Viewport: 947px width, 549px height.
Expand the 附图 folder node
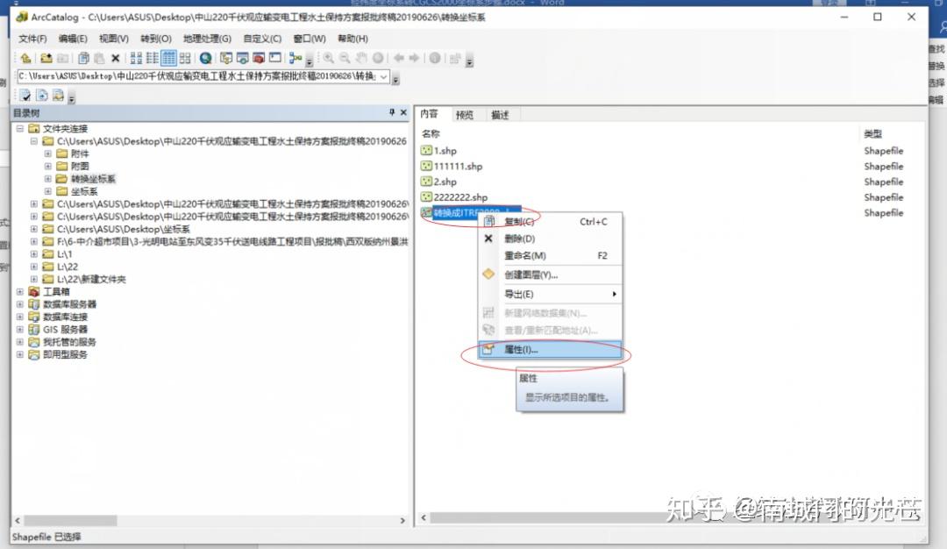pyautogui.click(x=47, y=166)
